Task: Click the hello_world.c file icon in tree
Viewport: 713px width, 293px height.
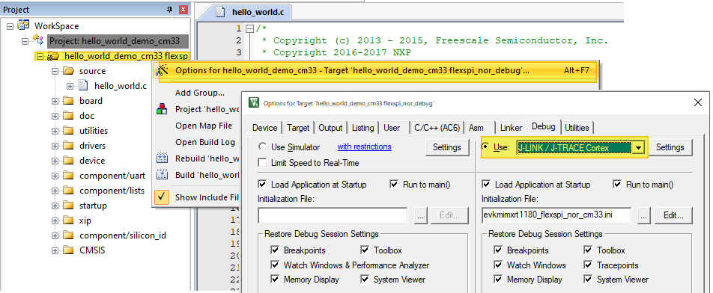Action: tap(82, 85)
